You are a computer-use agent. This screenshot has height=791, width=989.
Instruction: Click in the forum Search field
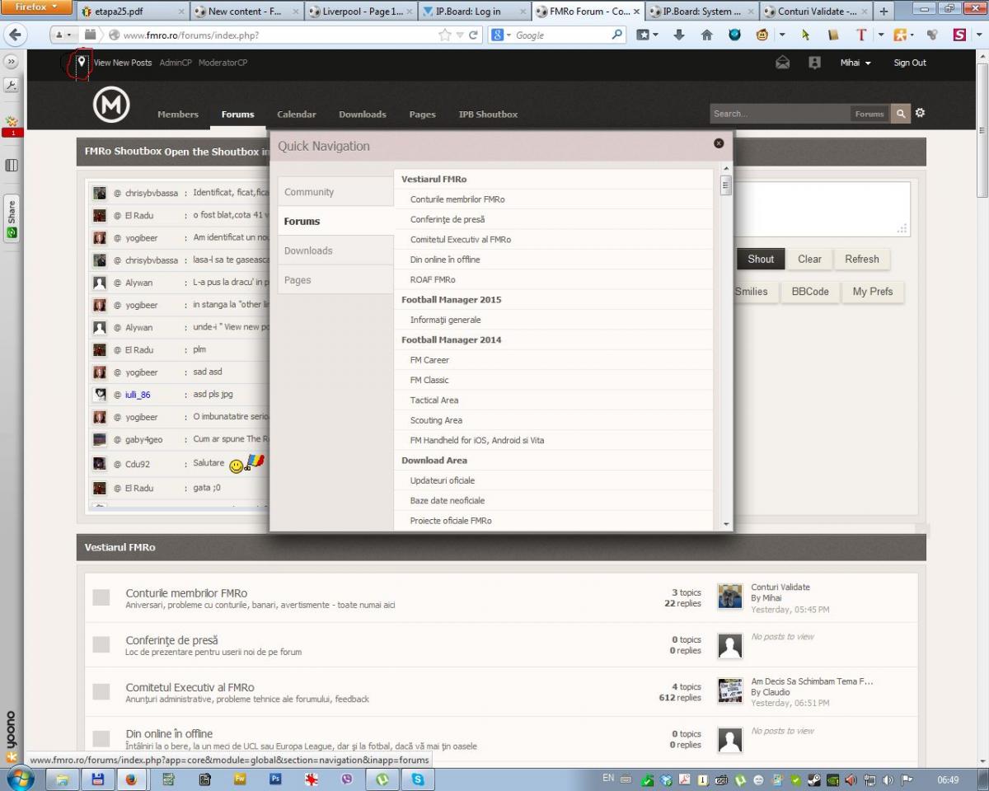[780, 114]
